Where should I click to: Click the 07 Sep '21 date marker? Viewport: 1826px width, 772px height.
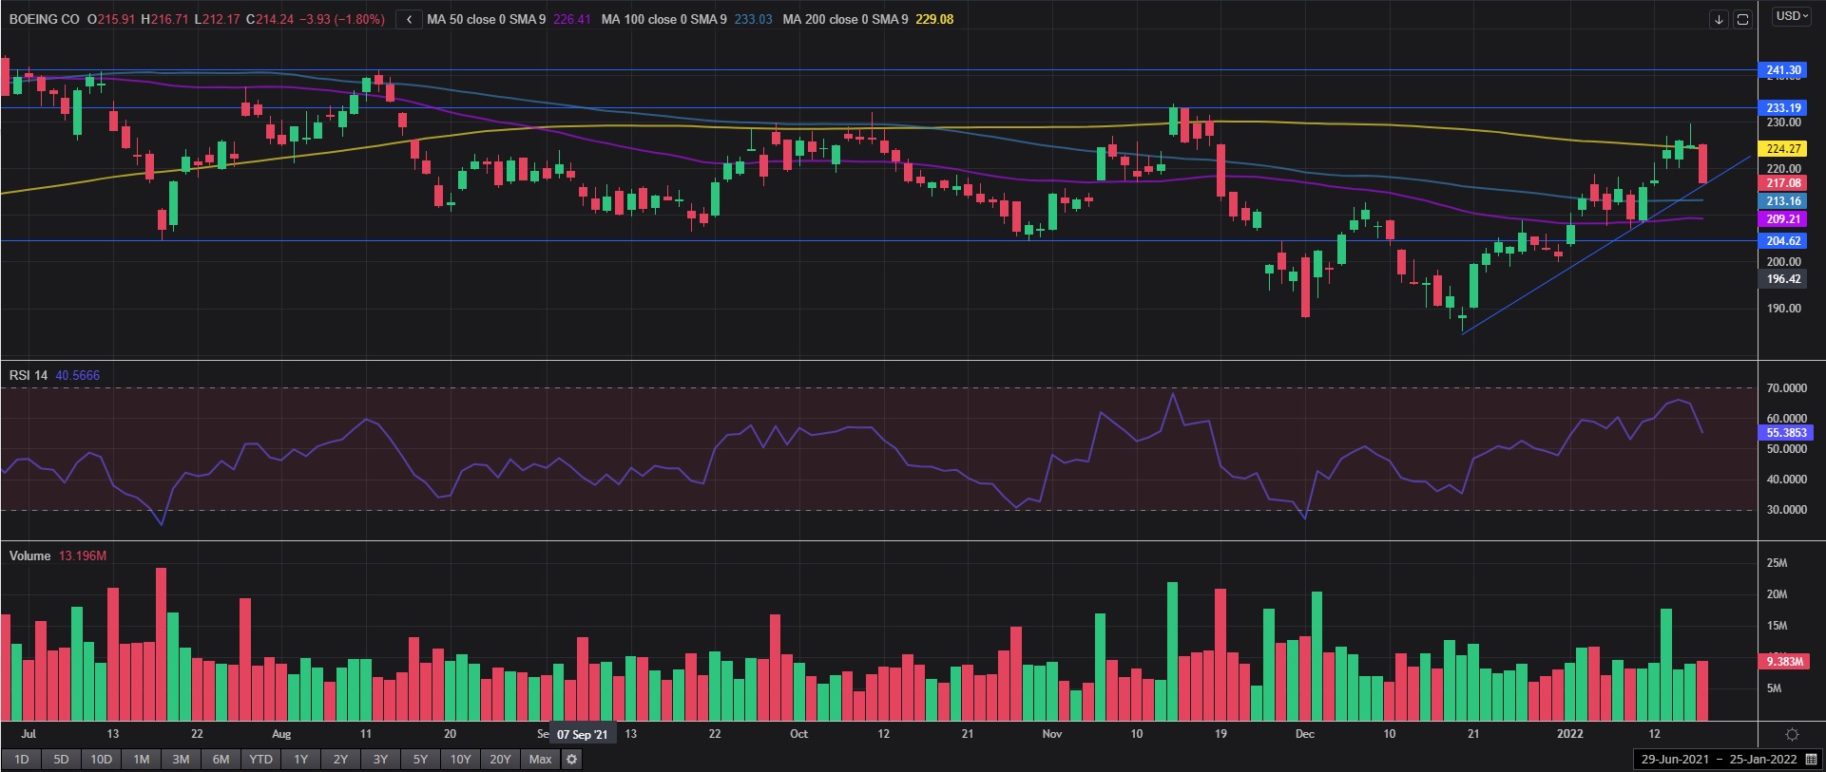click(x=582, y=734)
